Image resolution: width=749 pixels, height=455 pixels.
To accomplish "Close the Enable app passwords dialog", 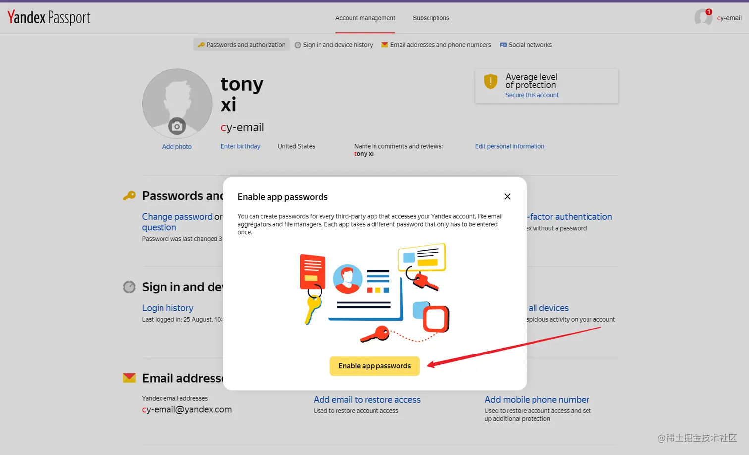I will (507, 196).
